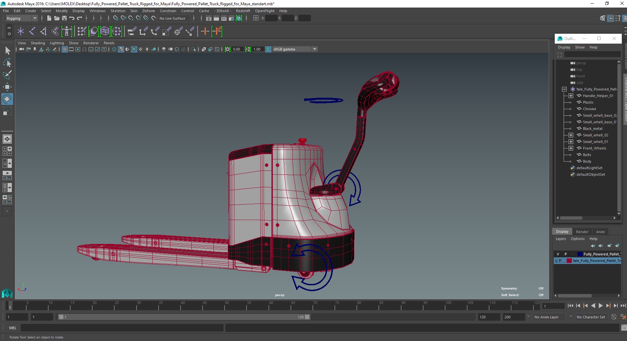This screenshot has width=627, height=341.
Task: Open a scene with folder icon
Action: pyautogui.click(x=57, y=18)
